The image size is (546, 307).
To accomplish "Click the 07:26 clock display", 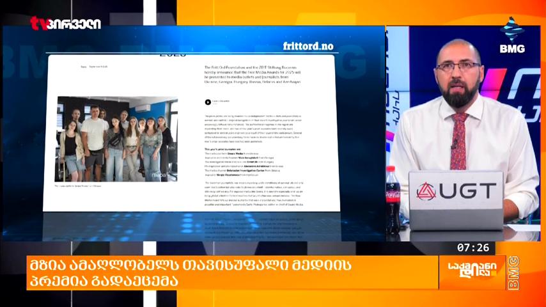I will pyautogui.click(x=473, y=248).
